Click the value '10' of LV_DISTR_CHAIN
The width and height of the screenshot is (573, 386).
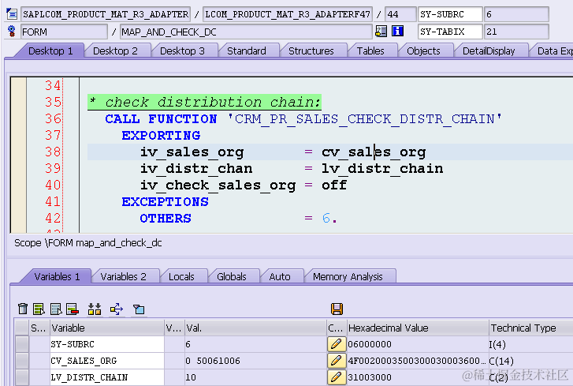255,377
